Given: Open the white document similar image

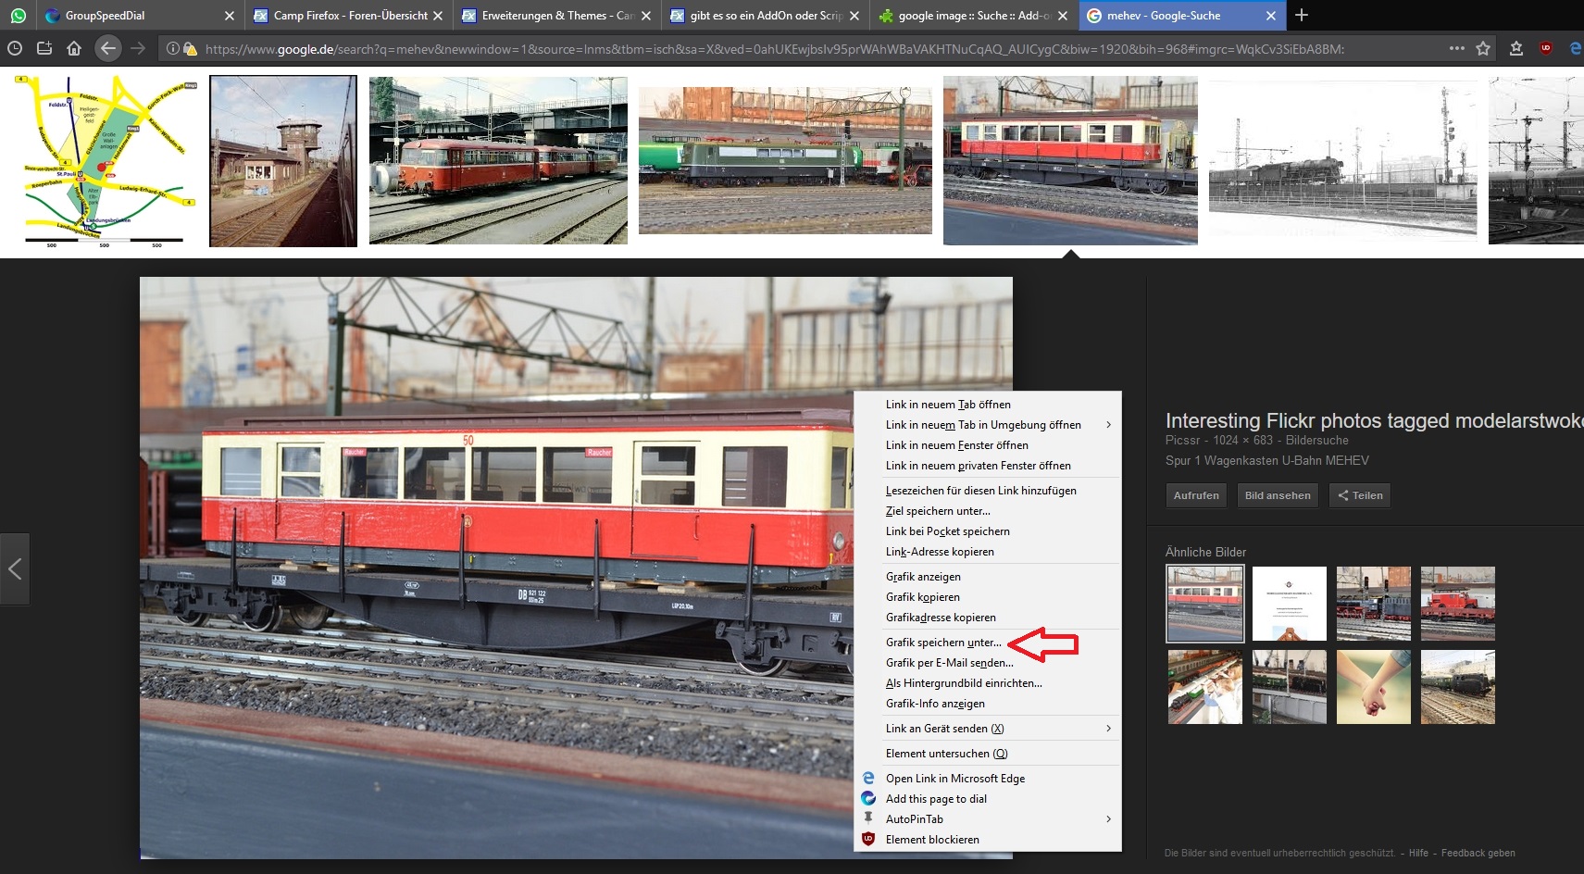Looking at the screenshot, I should 1290,604.
